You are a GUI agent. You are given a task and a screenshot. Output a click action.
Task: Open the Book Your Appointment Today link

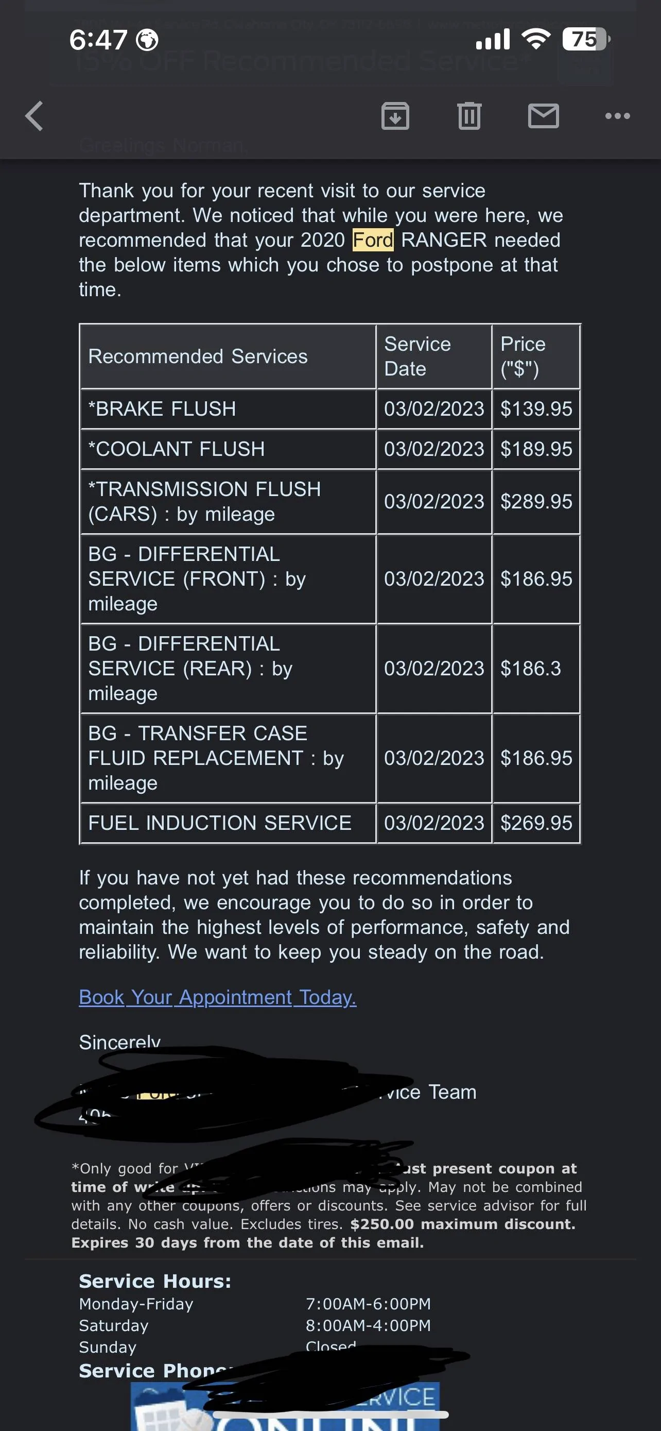[218, 997]
